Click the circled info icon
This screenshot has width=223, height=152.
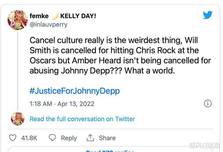pyautogui.click(x=208, y=103)
